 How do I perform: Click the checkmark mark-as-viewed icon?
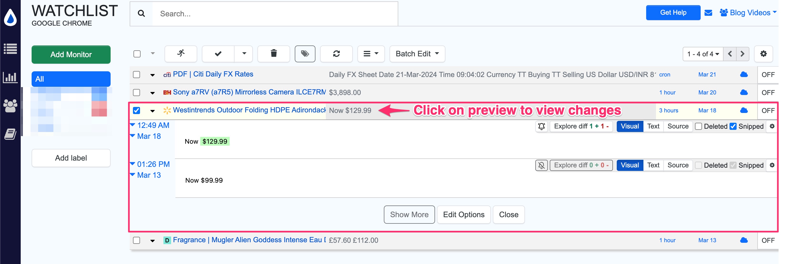[218, 54]
